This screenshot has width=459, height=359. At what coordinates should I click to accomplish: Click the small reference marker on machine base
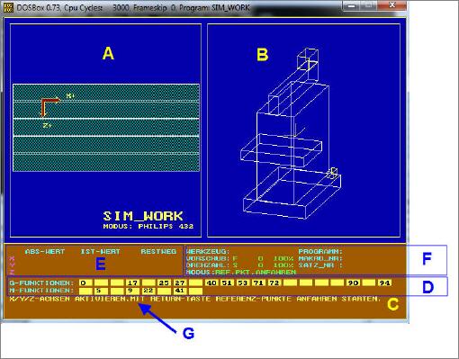pyautogui.click(x=332, y=173)
